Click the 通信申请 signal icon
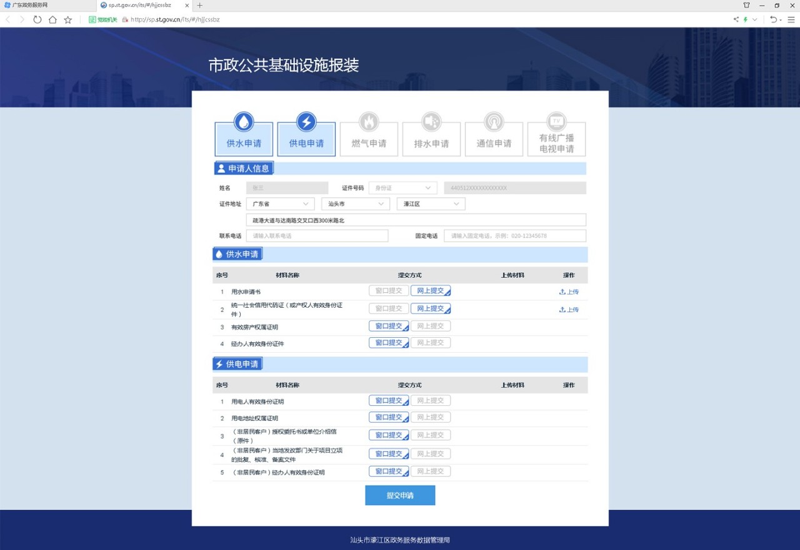This screenshot has height=550, width=800. point(494,122)
